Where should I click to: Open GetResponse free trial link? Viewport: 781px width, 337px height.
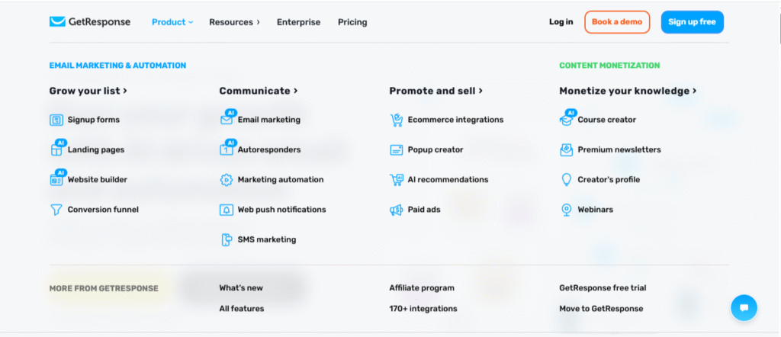(x=603, y=287)
